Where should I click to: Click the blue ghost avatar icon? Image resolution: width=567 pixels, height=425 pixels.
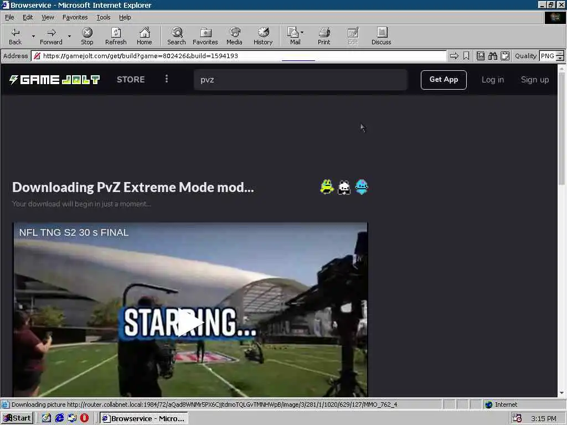click(361, 187)
